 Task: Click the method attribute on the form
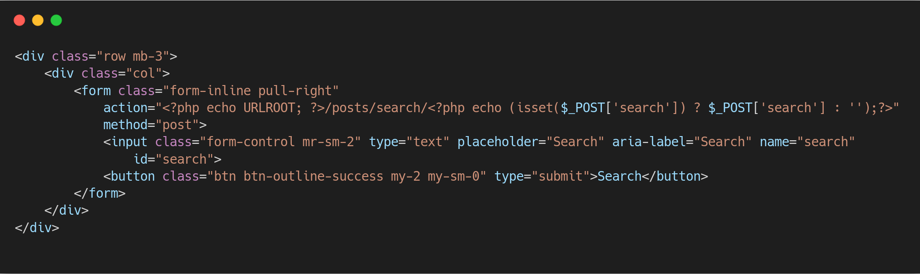coord(125,125)
